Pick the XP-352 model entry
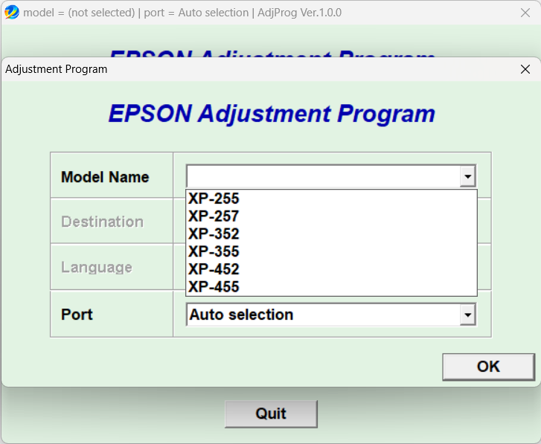Screen dimensions: 541x444 pyautogui.click(x=214, y=234)
